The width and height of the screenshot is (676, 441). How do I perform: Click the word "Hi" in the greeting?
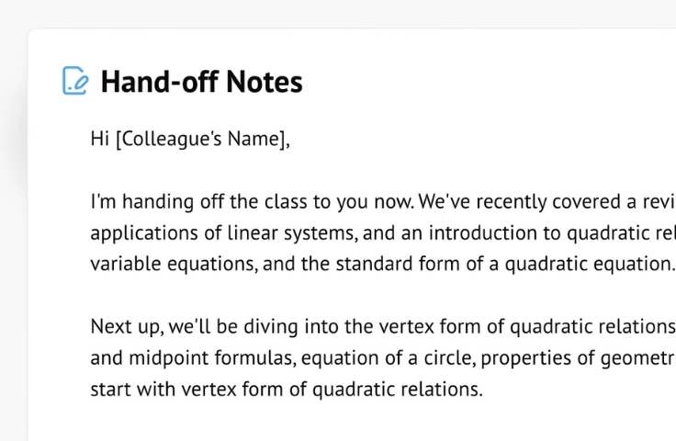(100, 140)
